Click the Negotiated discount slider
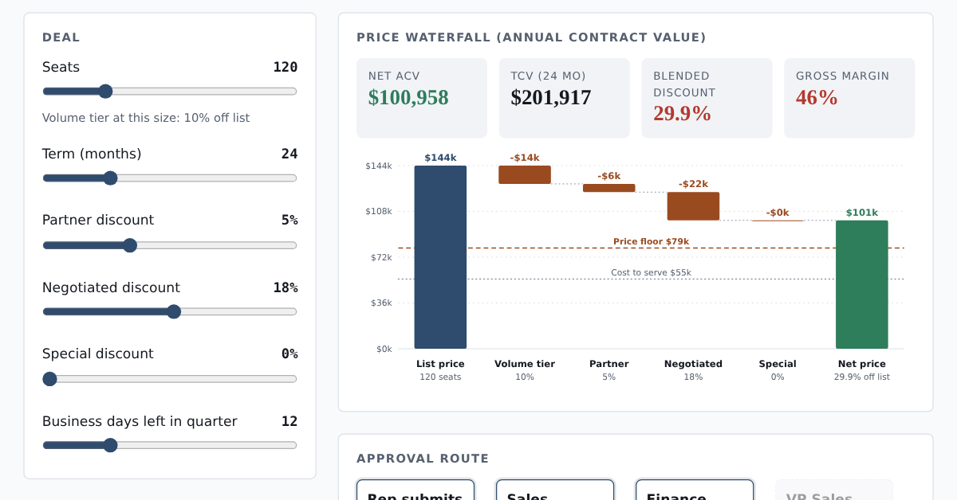This screenshot has height=500, width=957. (x=170, y=311)
